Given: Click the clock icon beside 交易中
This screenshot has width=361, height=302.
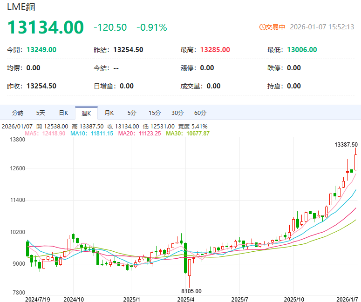Looking at the screenshot, I should coord(262,27).
